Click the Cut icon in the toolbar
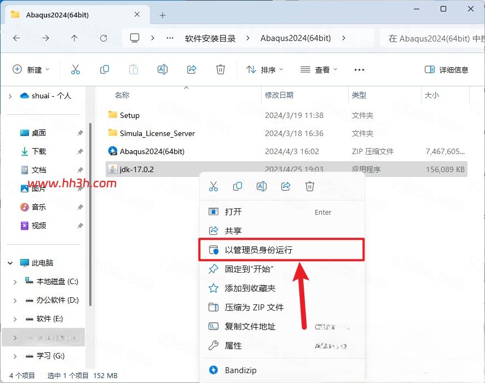Screen dimensions: 485x383 pos(75,69)
